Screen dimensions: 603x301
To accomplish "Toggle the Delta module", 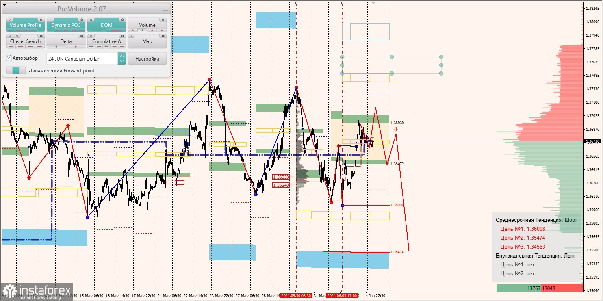I will coord(66,41).
